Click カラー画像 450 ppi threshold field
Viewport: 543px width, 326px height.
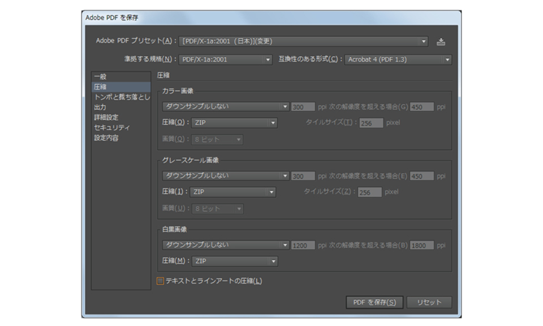[422, 107]
